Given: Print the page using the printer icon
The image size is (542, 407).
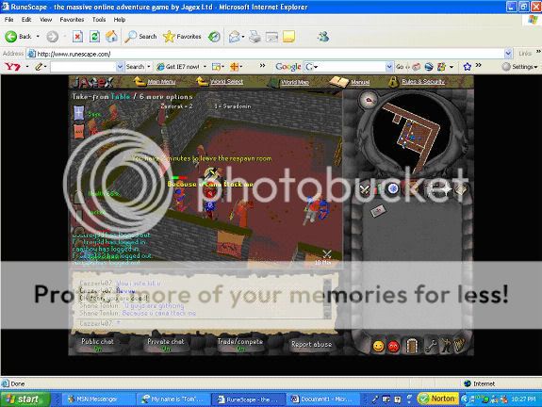Looking at the screenshot, I should pos(255,37).
